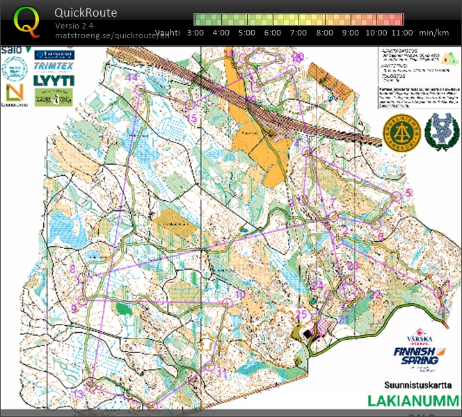The height and width of the screenshot is (417, 462).
Task: Select control circle 10 on the map
Action: tap(227, 302)
